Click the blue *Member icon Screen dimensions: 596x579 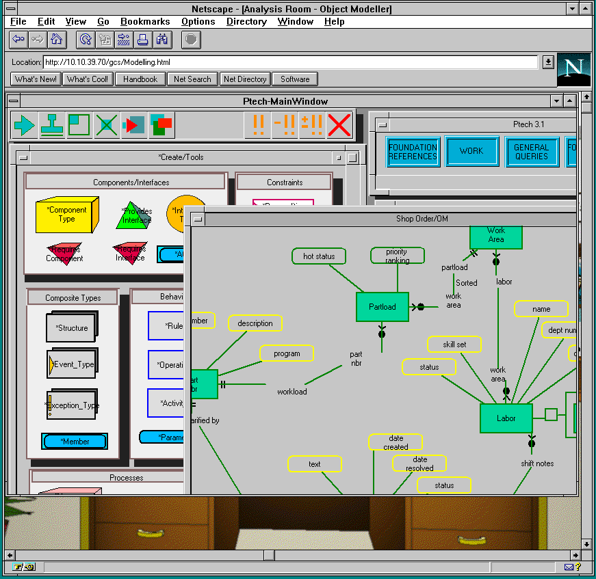coord(74,441)
